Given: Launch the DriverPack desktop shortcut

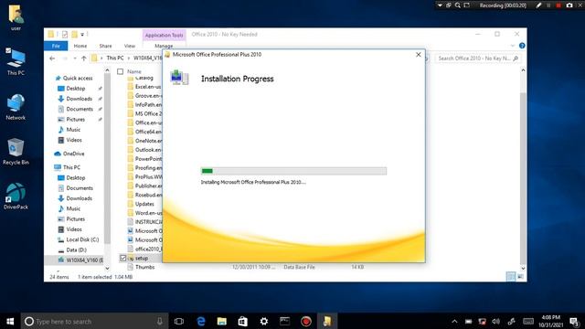Looking at the screenshot, I should [16, 196].
